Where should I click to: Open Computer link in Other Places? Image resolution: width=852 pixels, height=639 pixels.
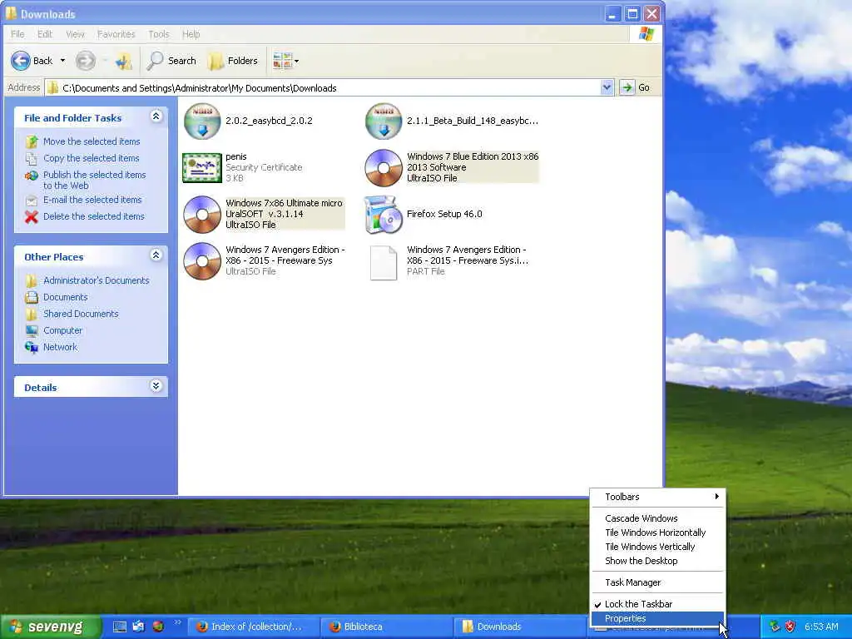pos(62,330)
